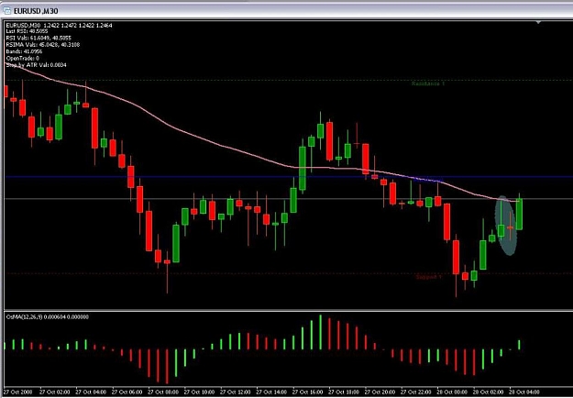Click the OsMA(12,26,9) indicator label
The width and height of the screenshot is (573, 398).
click(48, 317)
